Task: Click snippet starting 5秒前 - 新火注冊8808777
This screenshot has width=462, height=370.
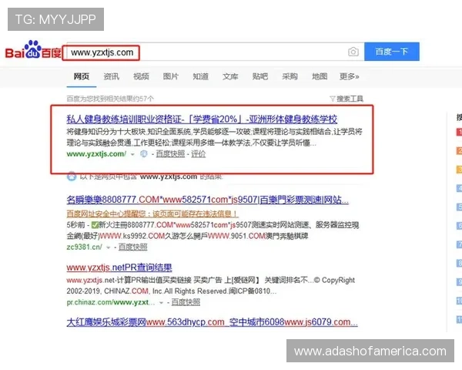Action: [x=213, y=230]
